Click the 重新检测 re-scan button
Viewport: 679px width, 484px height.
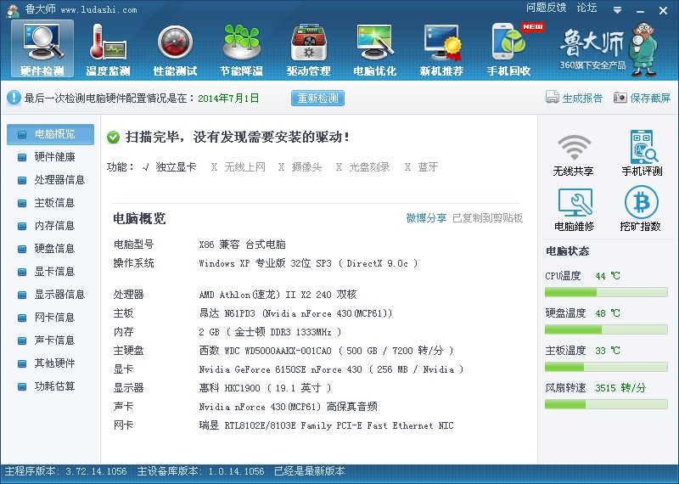(x=317, y=98)
